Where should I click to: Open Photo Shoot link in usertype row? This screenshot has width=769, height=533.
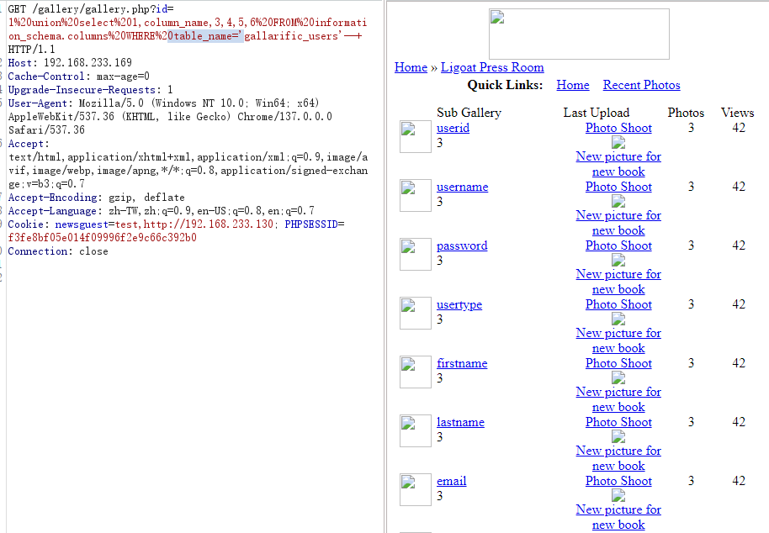click(x=618, y=304)
